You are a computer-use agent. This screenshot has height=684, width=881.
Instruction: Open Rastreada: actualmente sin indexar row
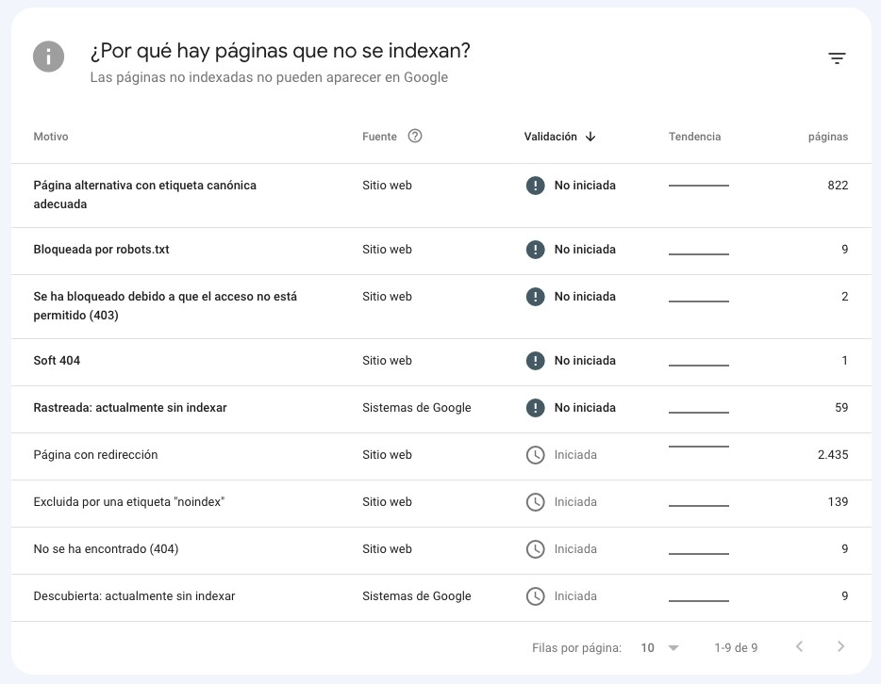(441, 409)
